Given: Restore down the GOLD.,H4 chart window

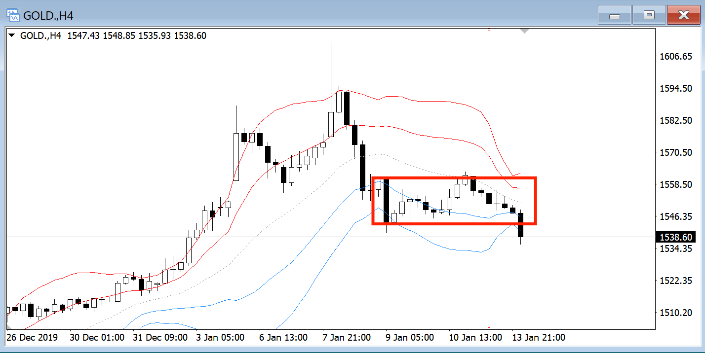Looking at the screenshot, I should tap(649, 15).
